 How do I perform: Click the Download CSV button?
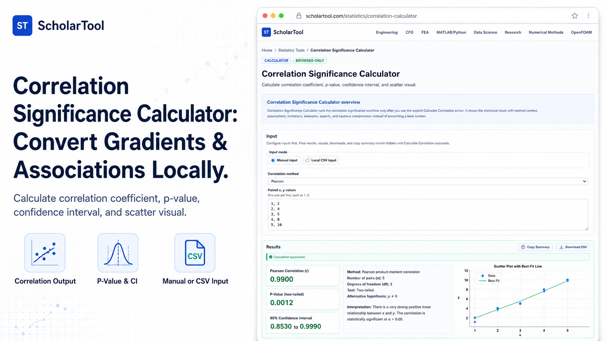point(573,247)
